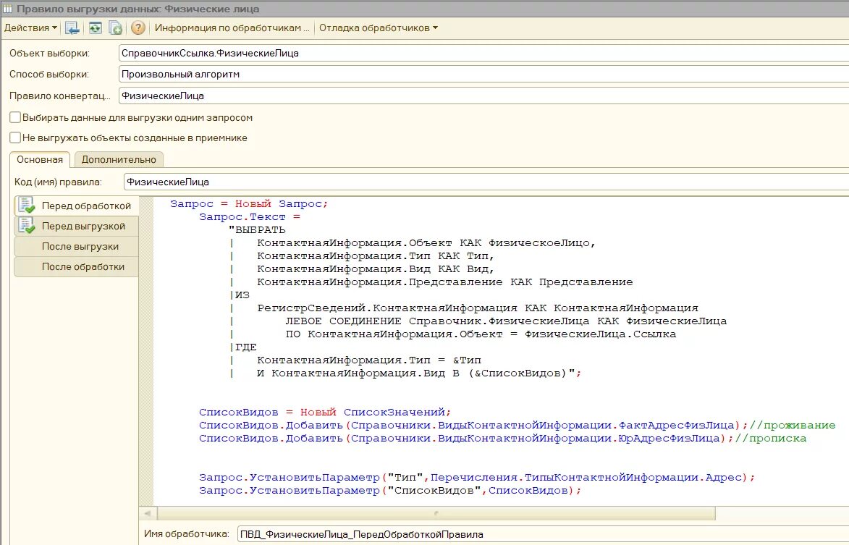Click the УстановитьПараметр("Тип") line
Viewport: 849px width, 545px height.
click(x=476, y=477)
